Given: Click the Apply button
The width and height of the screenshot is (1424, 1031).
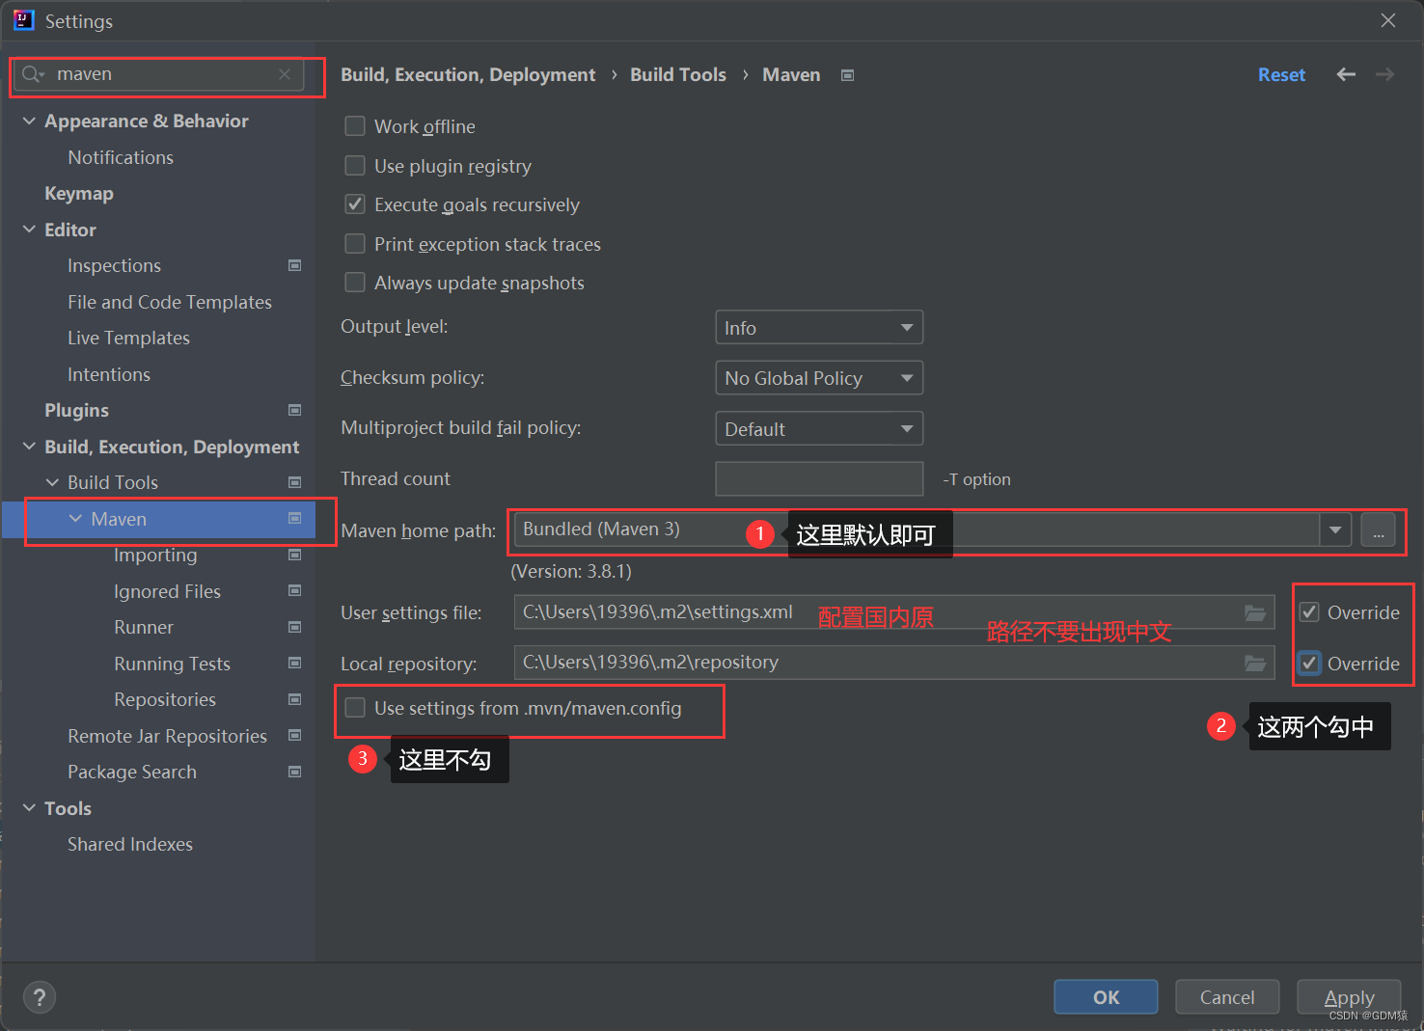Looking at the screenshot, I should tap(1349, 997).
